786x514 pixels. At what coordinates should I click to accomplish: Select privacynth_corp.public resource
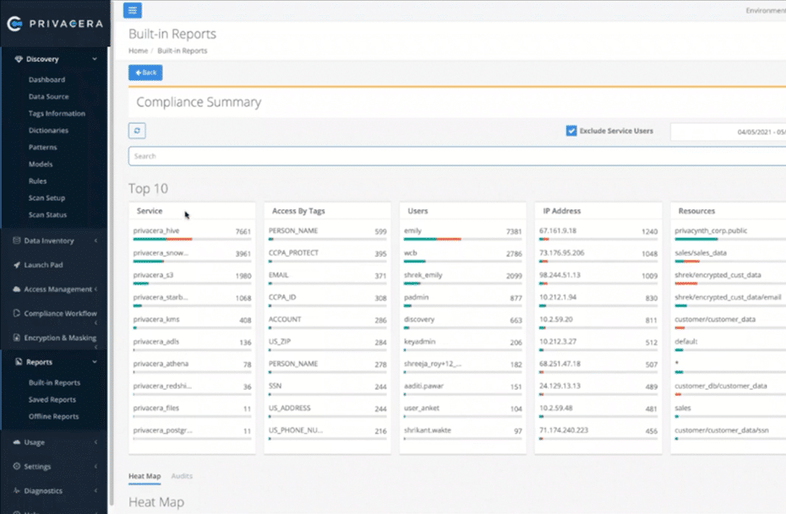point(729,235)
